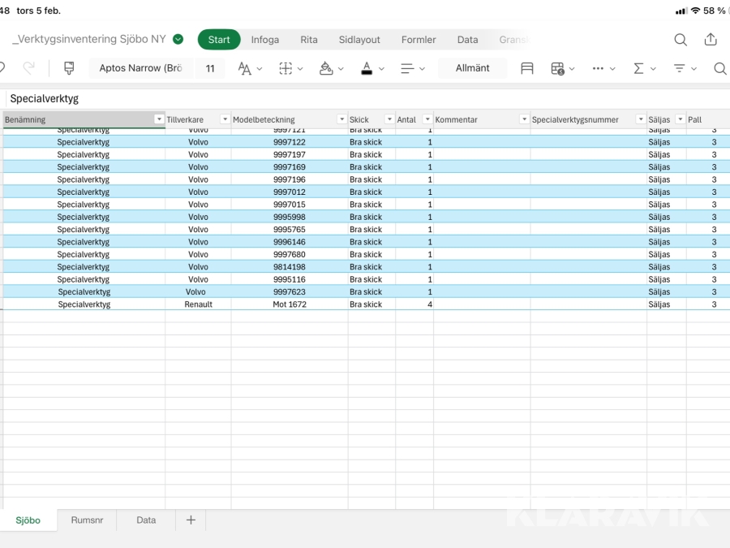Click the Aptos Narrow font name box

tap(140, 68)
